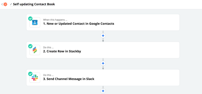Add step after Google Contacts trigger

[103, 36]
